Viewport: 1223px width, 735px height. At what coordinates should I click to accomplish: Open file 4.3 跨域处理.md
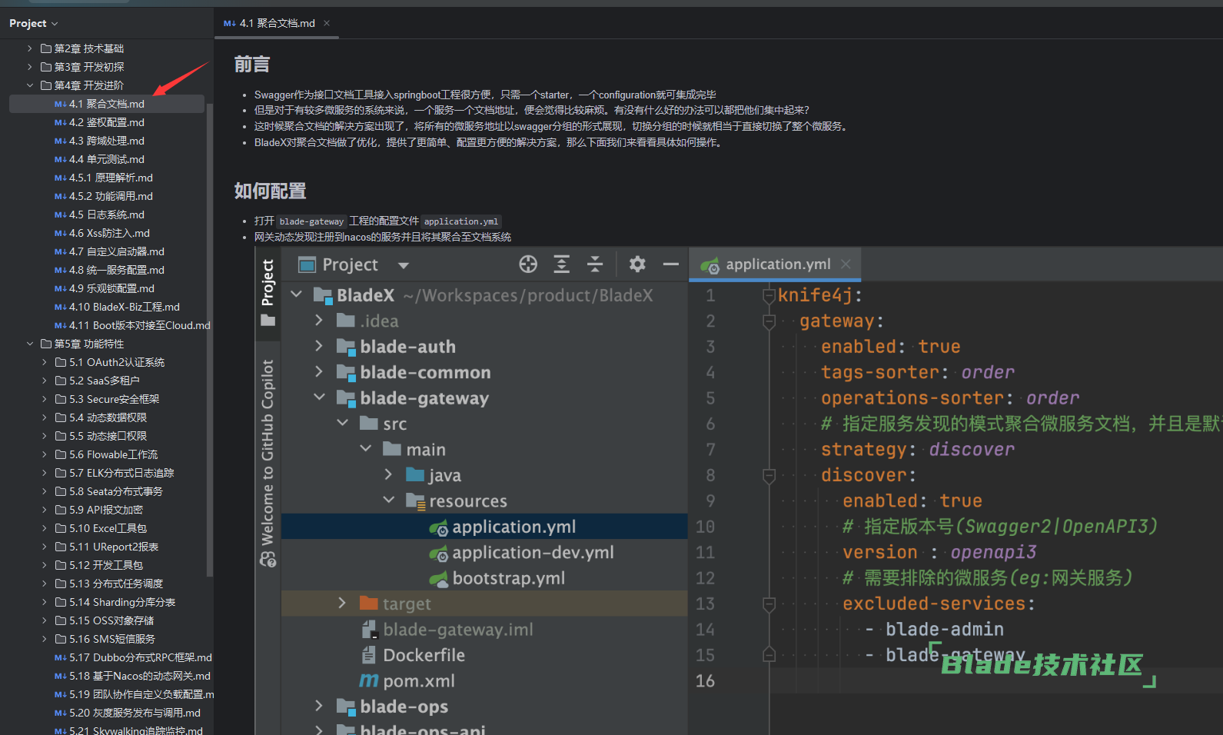click(x=107, y=141)
